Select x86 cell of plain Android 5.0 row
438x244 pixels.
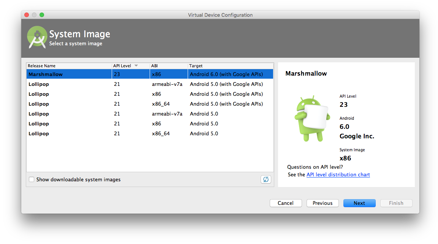coord(169,124)
